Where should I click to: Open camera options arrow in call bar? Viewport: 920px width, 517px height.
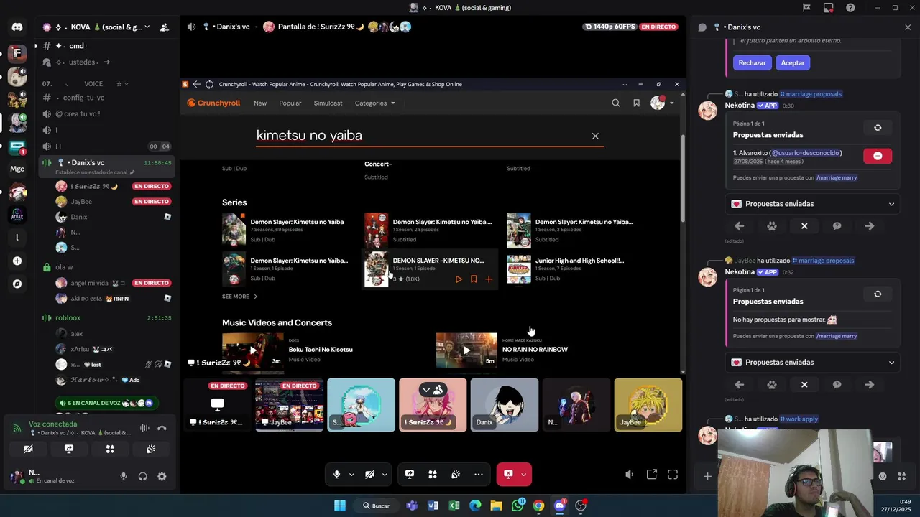(x=385, y=475)
